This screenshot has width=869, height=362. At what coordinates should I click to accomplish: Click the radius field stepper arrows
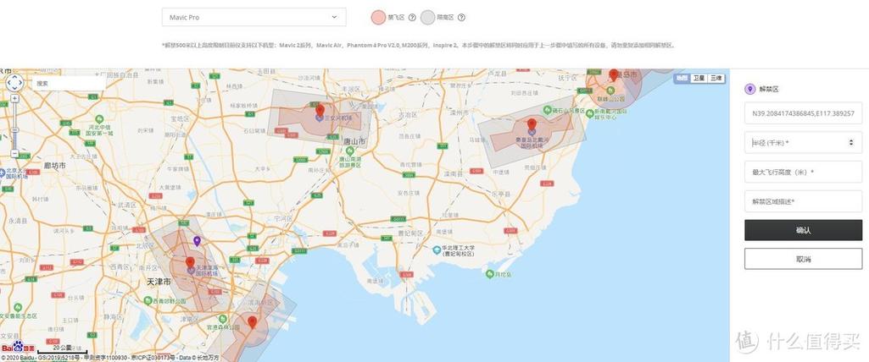click(x=851, y=143)
